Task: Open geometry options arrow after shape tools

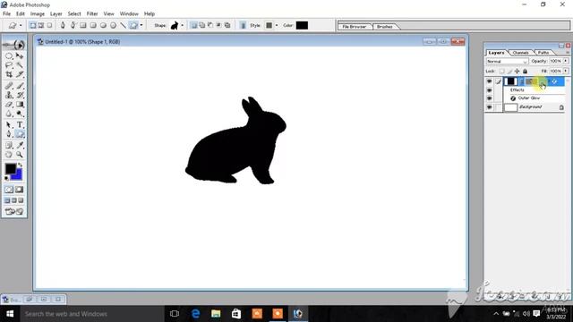Action: click(x=141, y=25)
